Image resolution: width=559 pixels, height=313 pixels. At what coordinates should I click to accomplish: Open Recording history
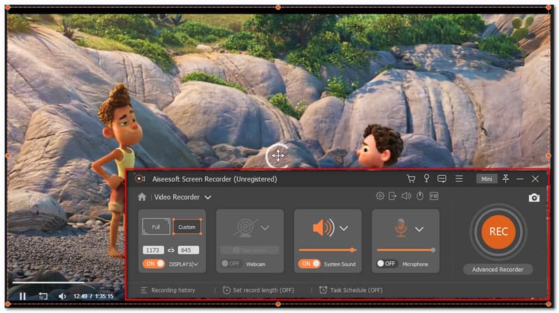coord(168,290)
